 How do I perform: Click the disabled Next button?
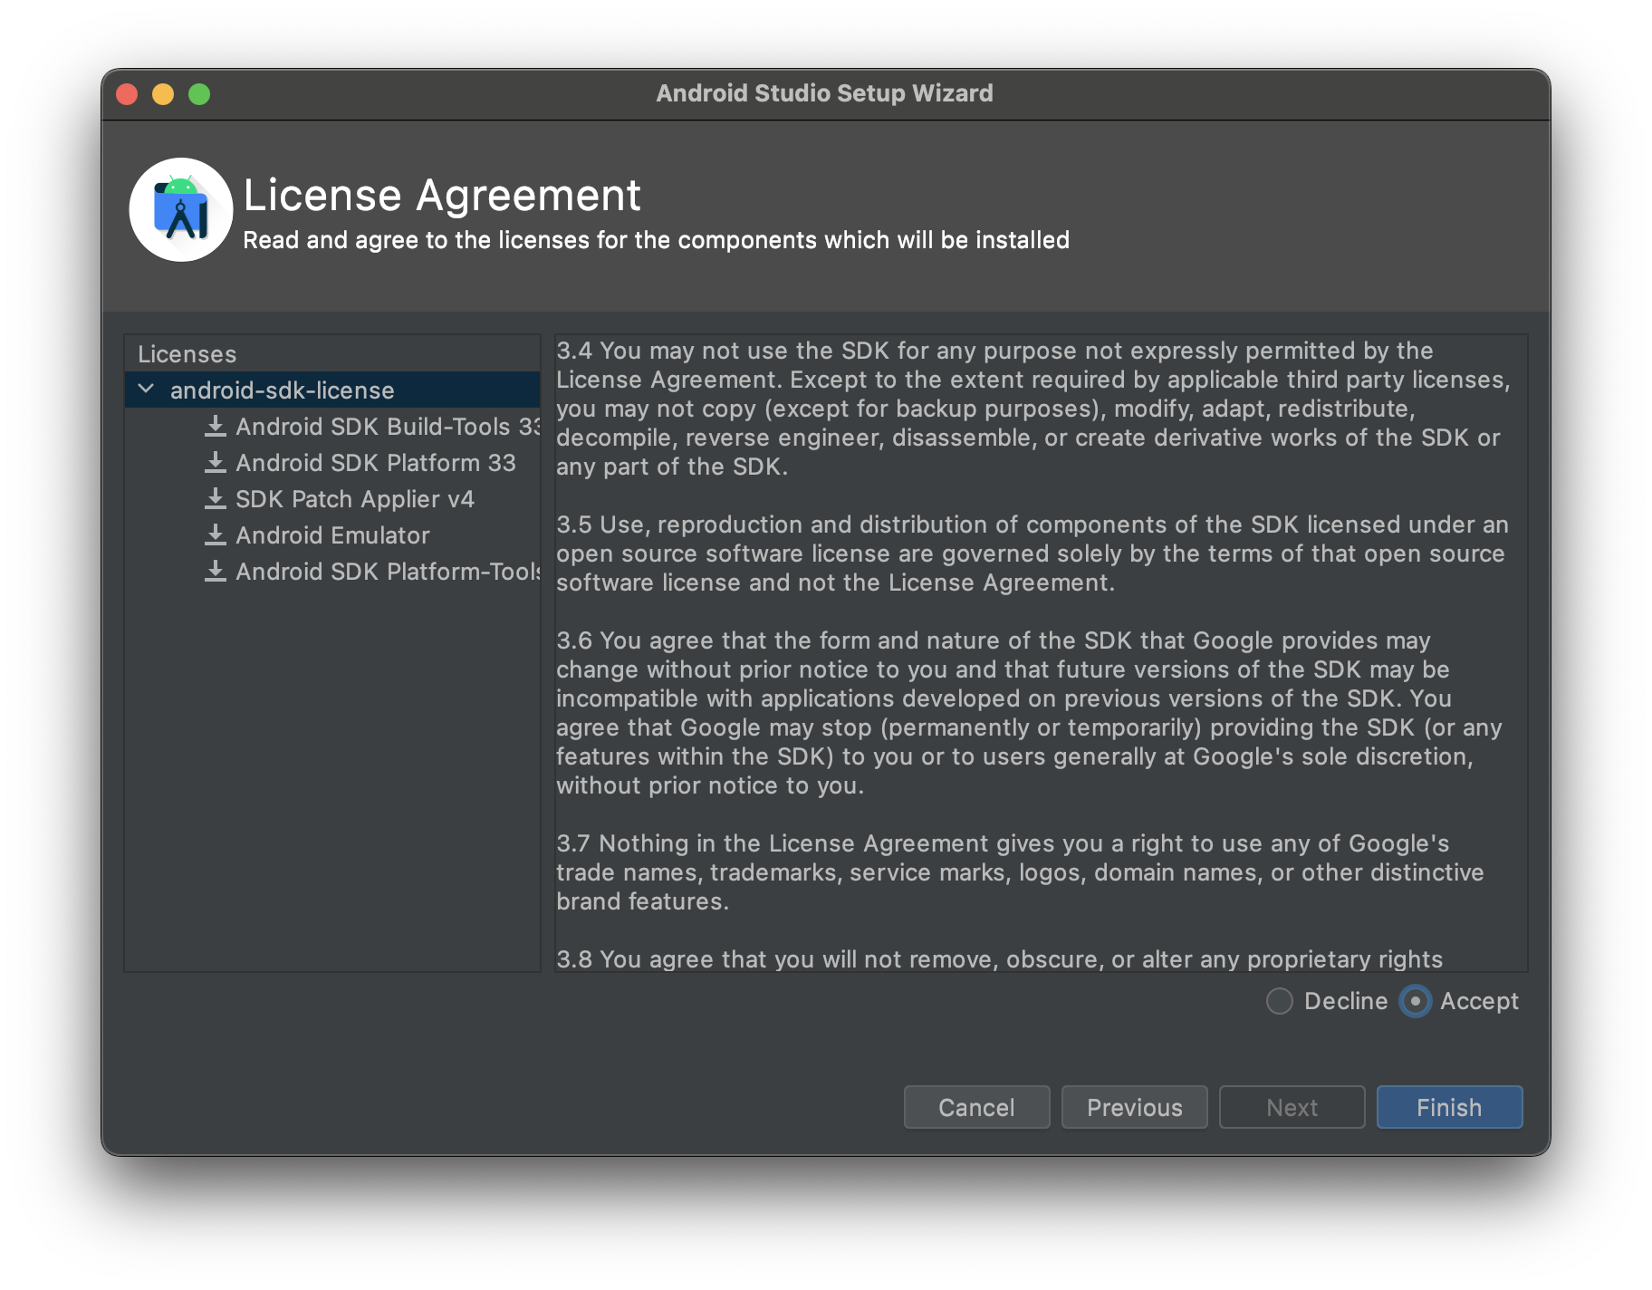click(x=1292, y=1107)
